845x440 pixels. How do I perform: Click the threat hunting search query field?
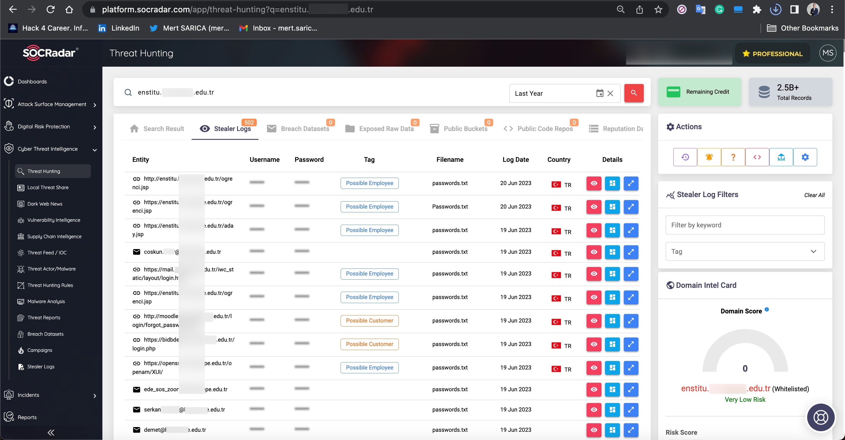coord(312,93)
